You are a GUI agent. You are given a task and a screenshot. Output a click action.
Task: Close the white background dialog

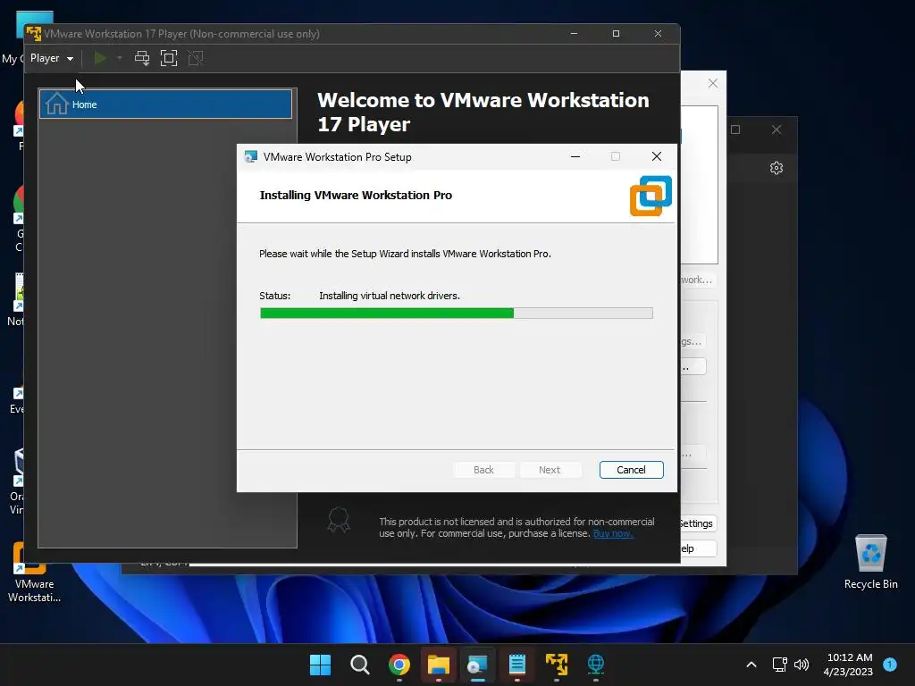pyautogui.click(x=712, y=83)
